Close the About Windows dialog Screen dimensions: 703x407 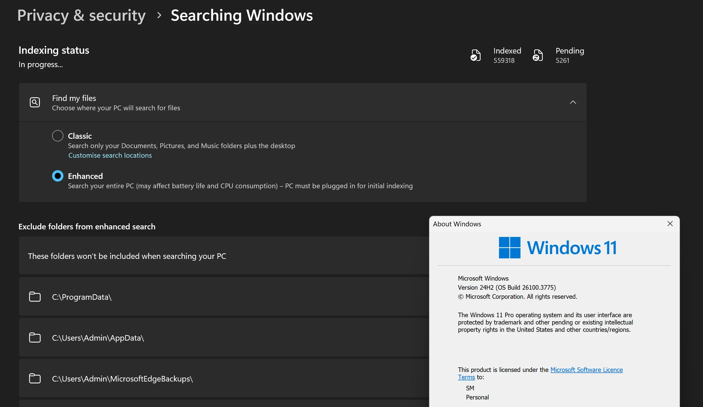tap(670, 224)
